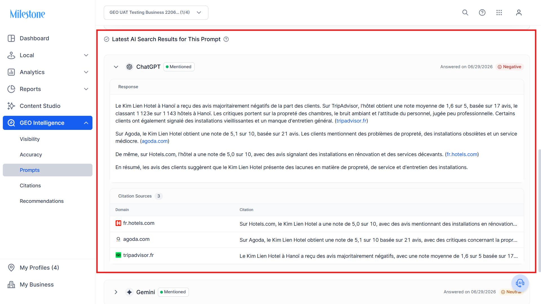Click the My Profiles location icon
This screenshot has width=541, height=304.
pyautogui.click(x=11, y=268)
